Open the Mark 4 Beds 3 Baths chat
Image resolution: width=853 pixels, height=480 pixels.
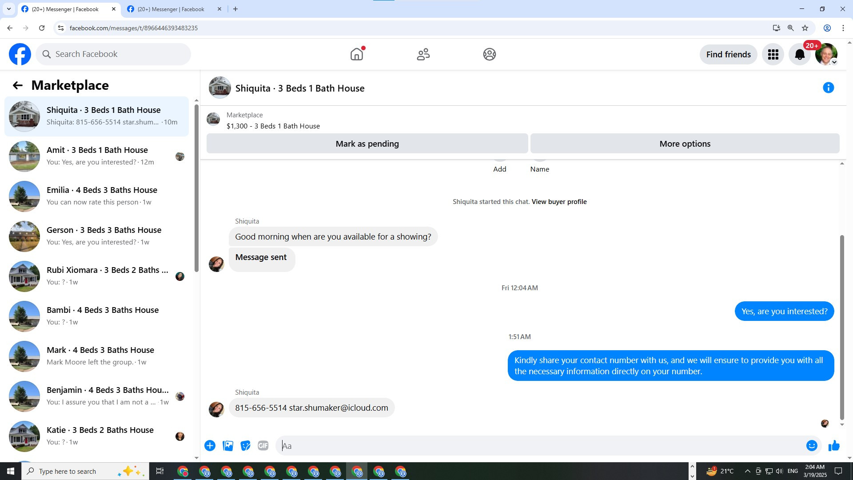coord(96,356)
